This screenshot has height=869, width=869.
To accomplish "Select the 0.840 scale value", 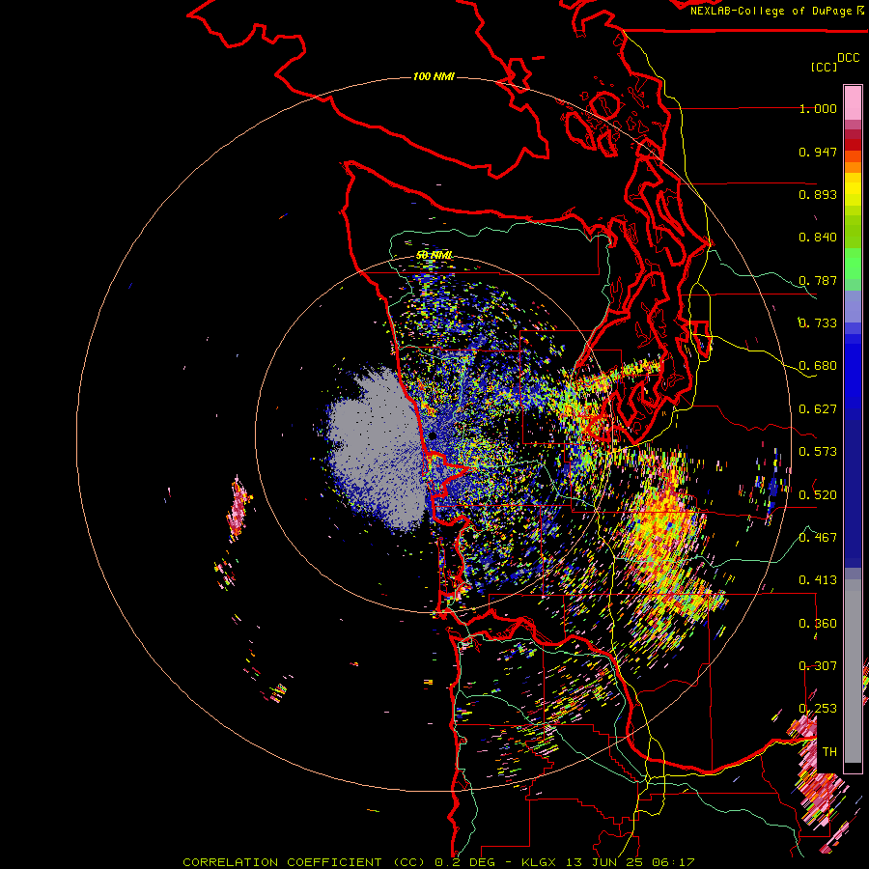I will coord(818,238).
